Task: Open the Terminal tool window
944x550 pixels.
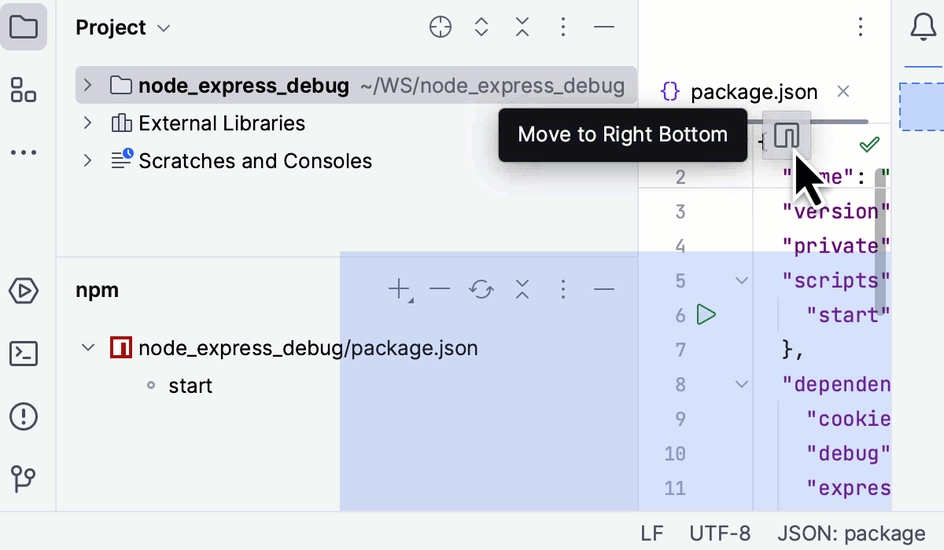Action: pos(24,354)
